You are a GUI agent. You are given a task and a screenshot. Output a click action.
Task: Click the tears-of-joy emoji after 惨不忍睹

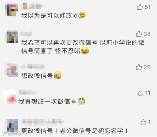(x=85, y=51)
